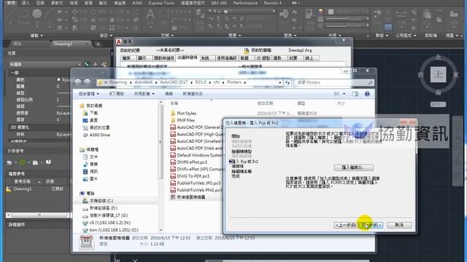Select the Add-A-Plotter wizard (新增繪圖機精靈) entry
This screenshot has width=467, height=262.
[188, 197]
